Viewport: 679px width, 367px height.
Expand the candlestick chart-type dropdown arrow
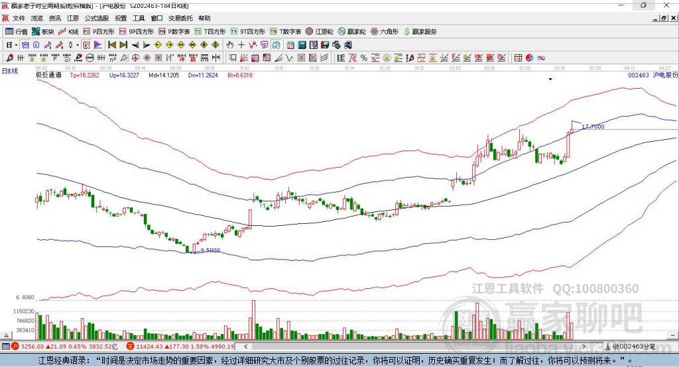click(78, 45)
